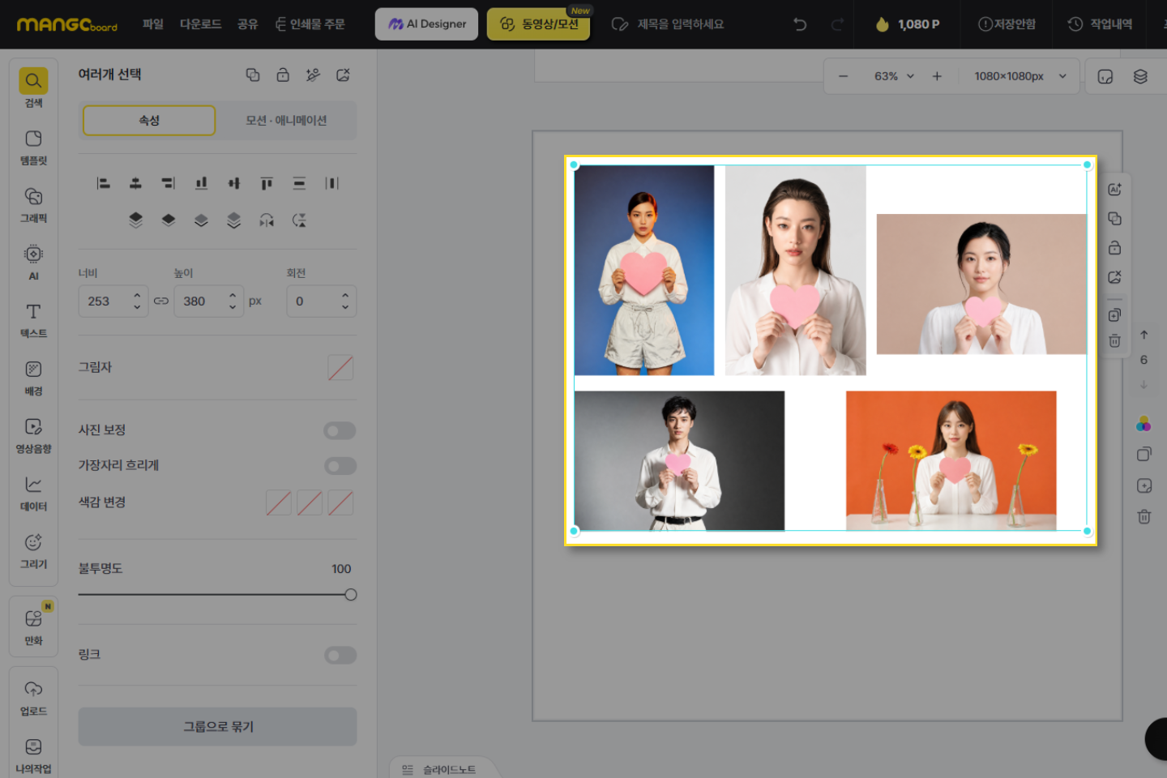The width and height of the screenshot is (1167, 778).
Task: Turn on the 링크 toggle
Action: [340, 655]
